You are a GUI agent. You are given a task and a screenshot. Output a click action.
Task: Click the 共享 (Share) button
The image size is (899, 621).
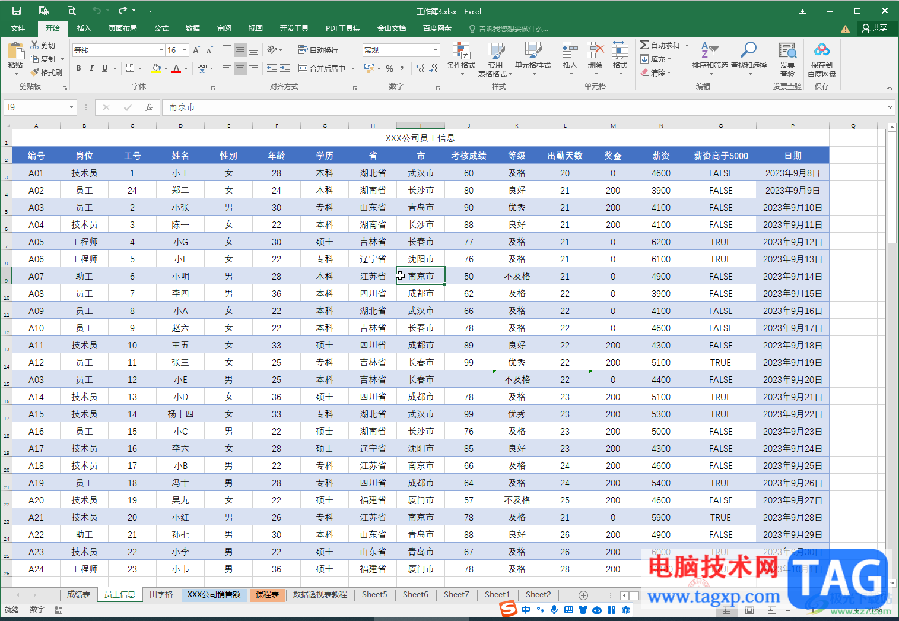tap(875, 28)
